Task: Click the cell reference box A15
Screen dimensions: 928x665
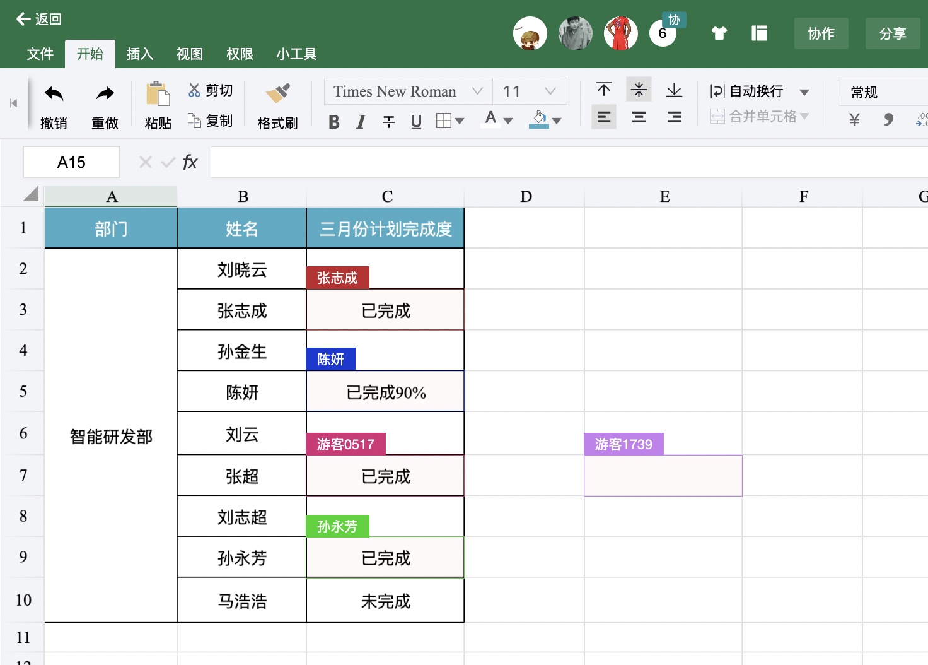Action: (71, 162)
